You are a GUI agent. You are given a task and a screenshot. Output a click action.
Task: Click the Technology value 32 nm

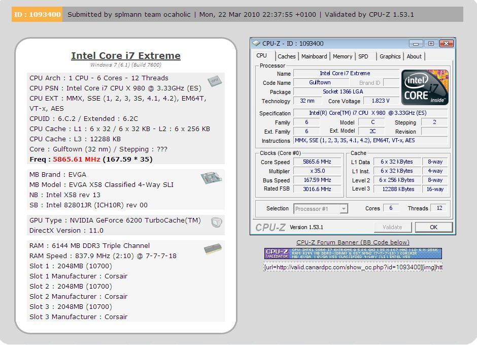pos(307,101)
